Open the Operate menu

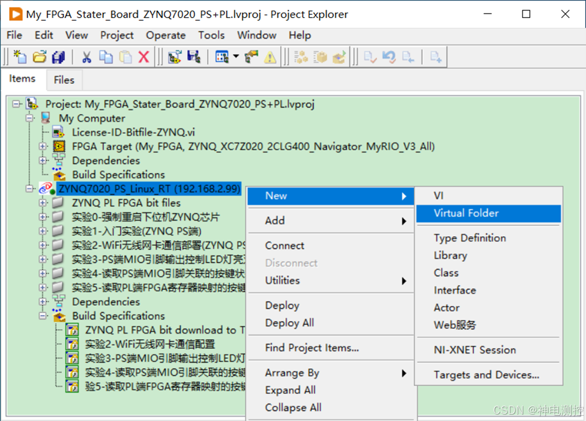click(166, 35)
